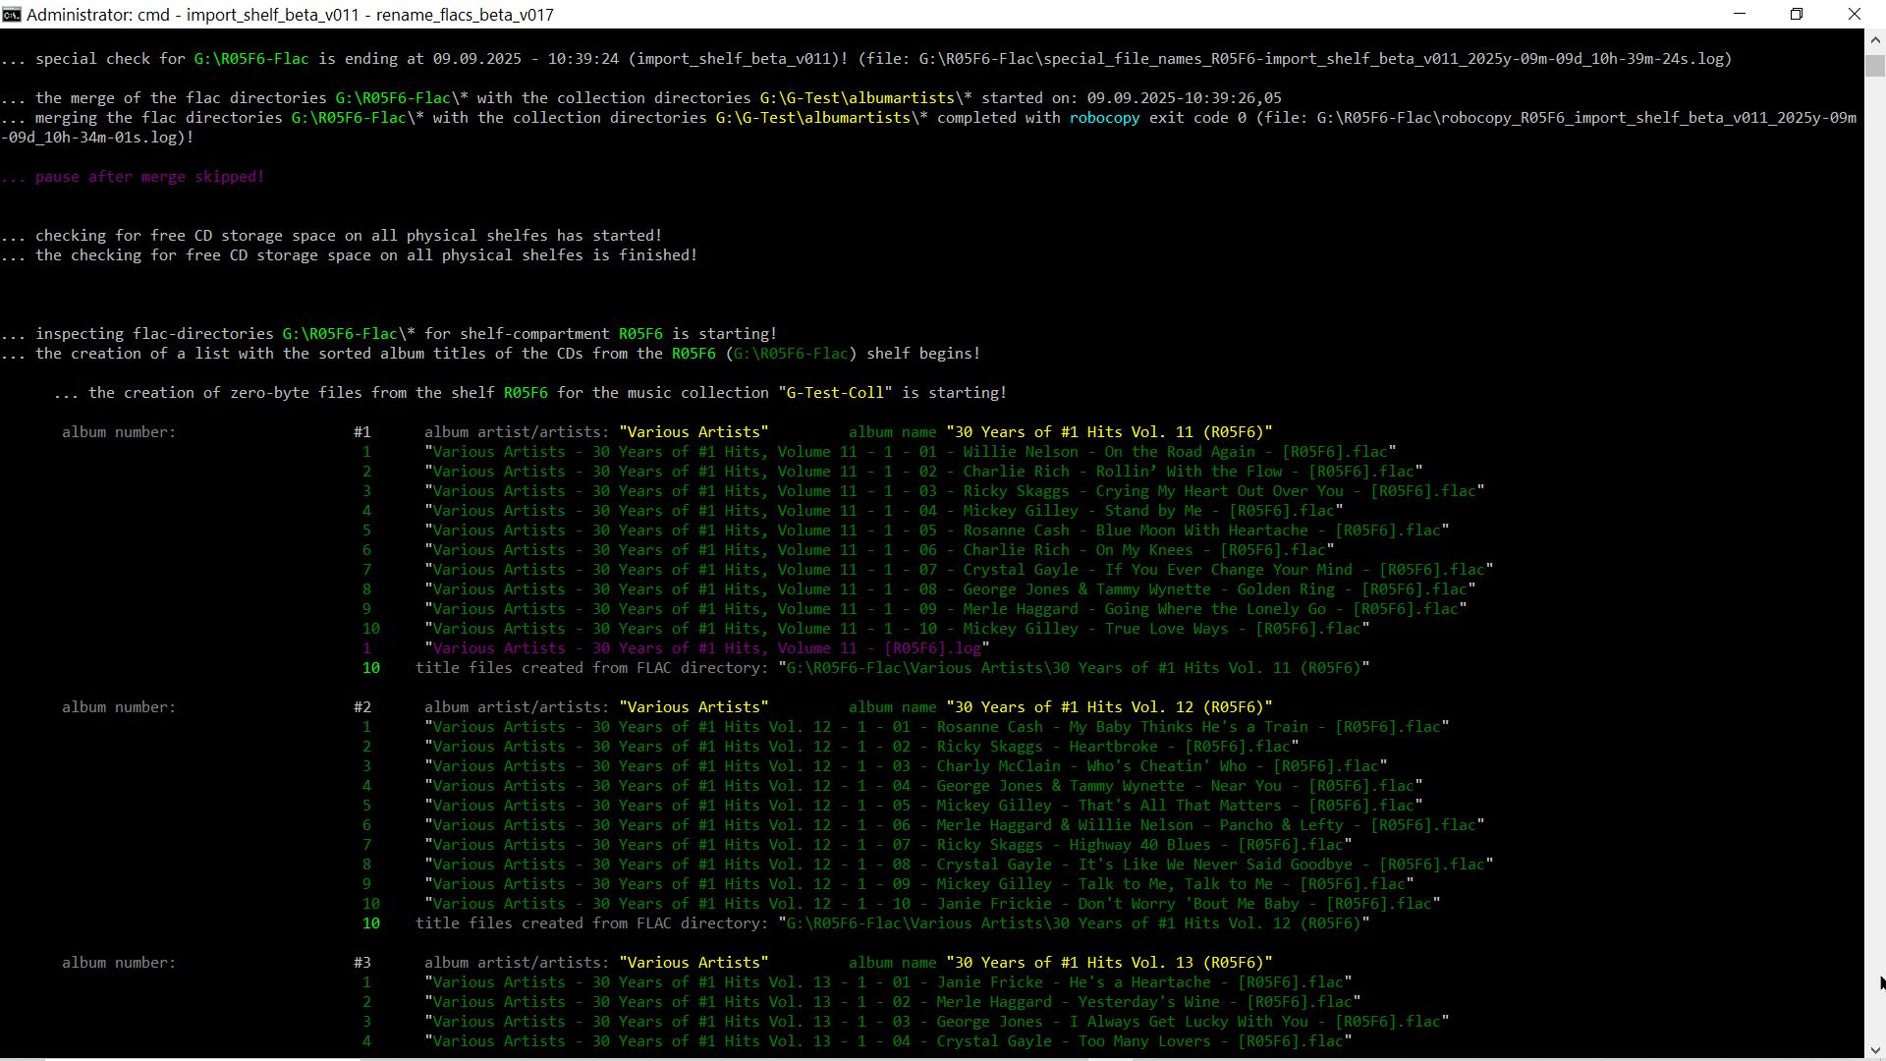The height and width of the screenshot is (1061, 1886).
Task: Click the magenta 'pause after merge skipped!' line
Action: click(149, 177)
